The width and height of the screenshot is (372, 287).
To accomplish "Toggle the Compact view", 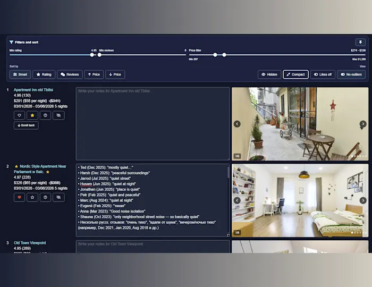I will click(295, 74).
